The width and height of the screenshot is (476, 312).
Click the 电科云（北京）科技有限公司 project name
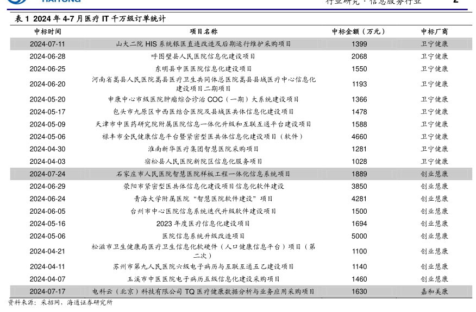pyautogui.click(x=203, y=291)
